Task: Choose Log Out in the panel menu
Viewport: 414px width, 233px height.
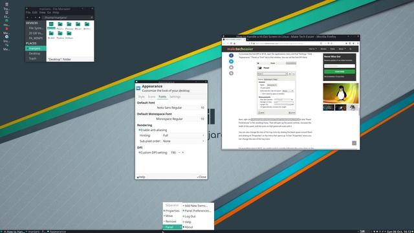Action: 198,216
